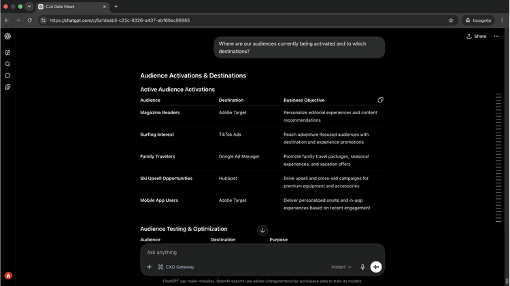Viewport: 510px width, 286px height.
Task: Click the Audience Activations & Destinations heading
Action: 193,75
